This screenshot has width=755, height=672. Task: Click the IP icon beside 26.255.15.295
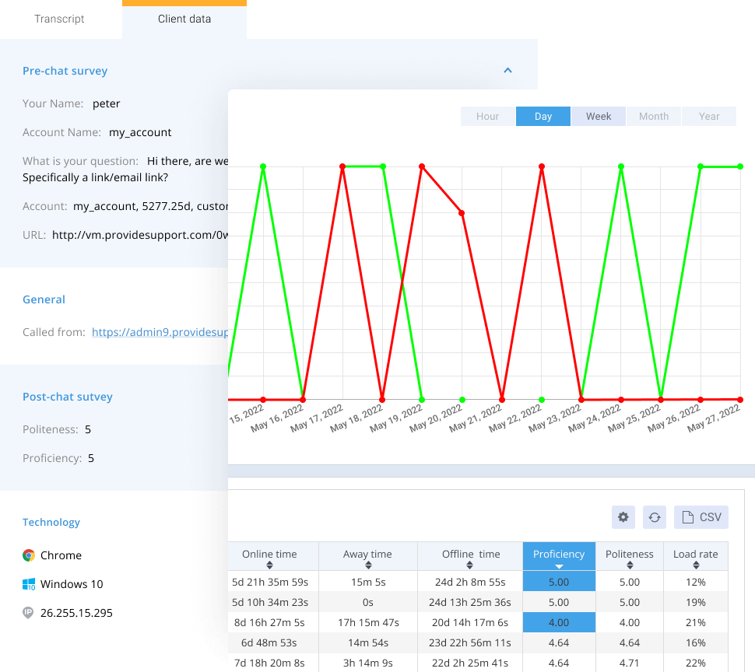pos(27,613)
